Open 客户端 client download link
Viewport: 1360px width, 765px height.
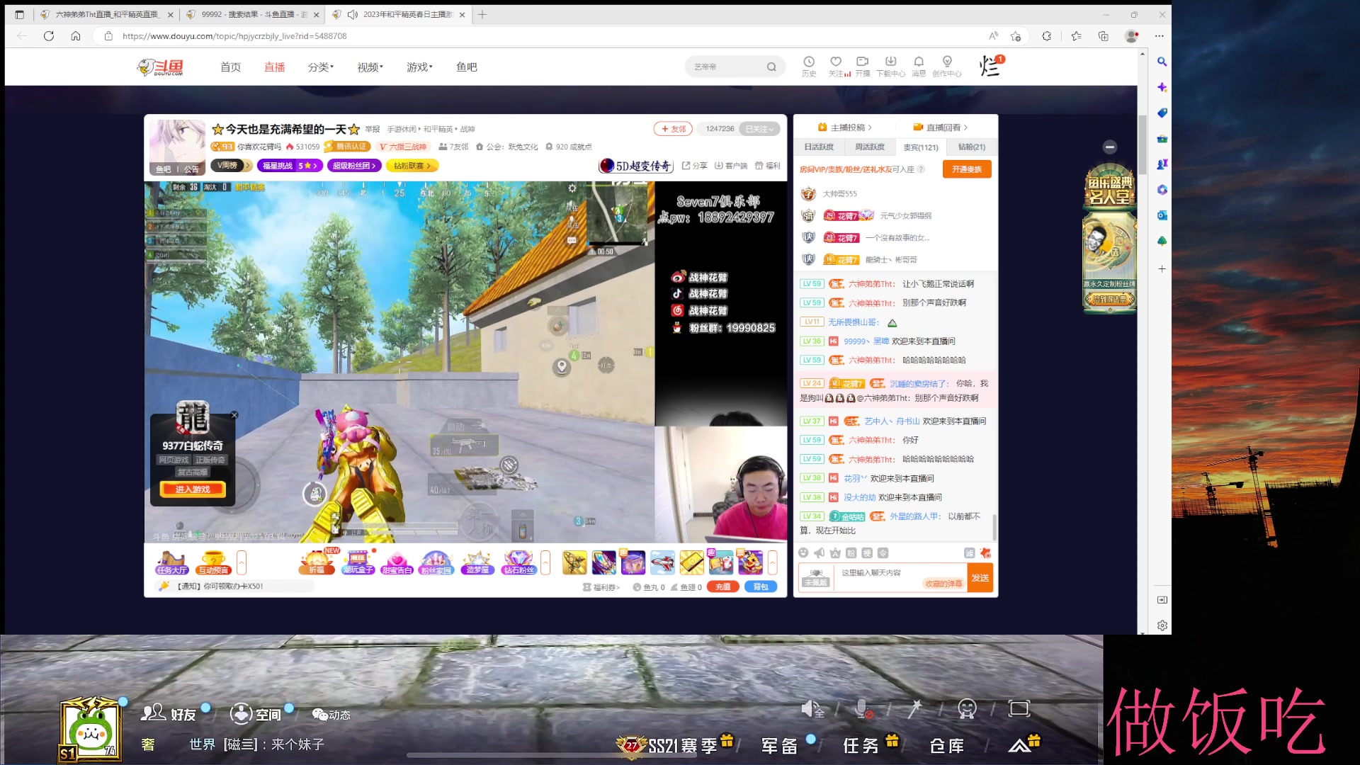tap(731, 165)
